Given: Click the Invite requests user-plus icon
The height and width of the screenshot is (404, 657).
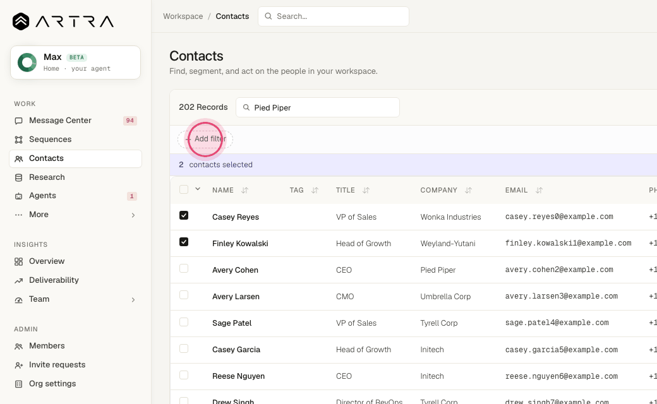Looking at the screenshot, I should point(18,365).
